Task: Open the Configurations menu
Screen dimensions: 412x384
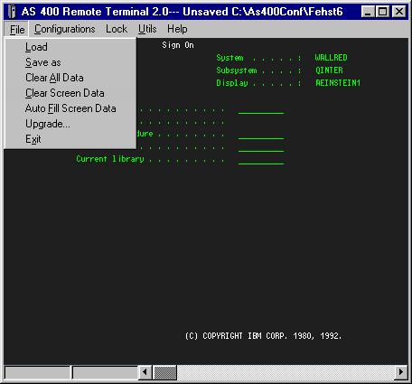Action: pos(65,29)
